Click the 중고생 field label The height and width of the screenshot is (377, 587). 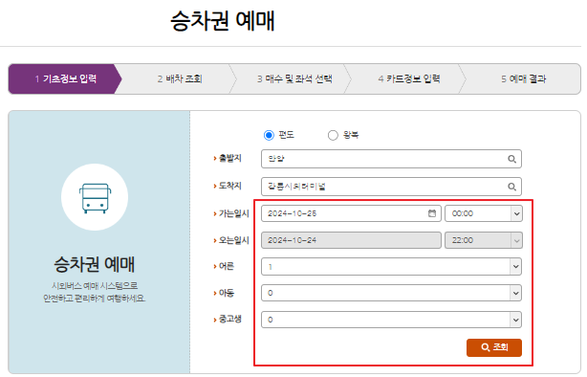coord(230,320)
